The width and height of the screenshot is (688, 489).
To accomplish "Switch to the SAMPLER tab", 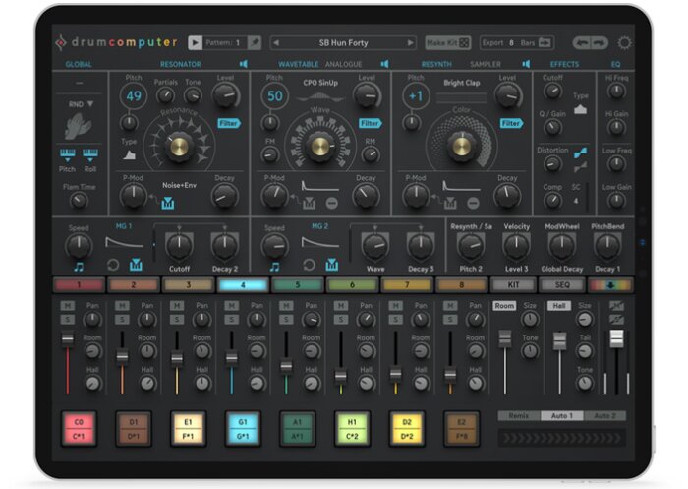I will [x=486, y=65].
